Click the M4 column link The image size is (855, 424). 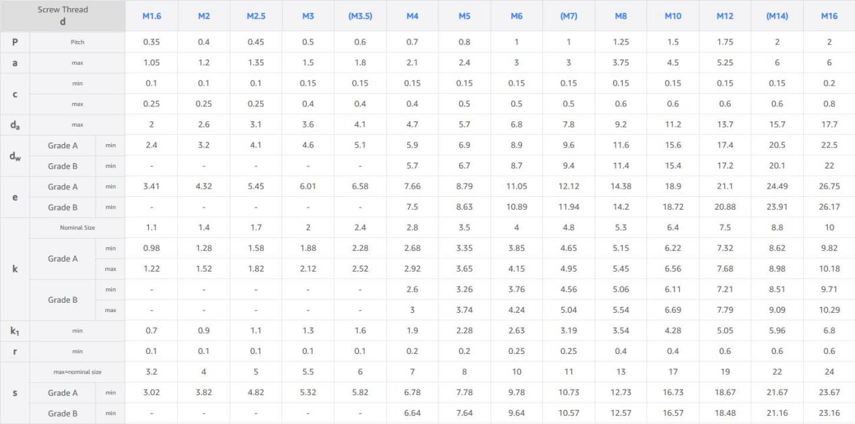[x=413, y=16]
